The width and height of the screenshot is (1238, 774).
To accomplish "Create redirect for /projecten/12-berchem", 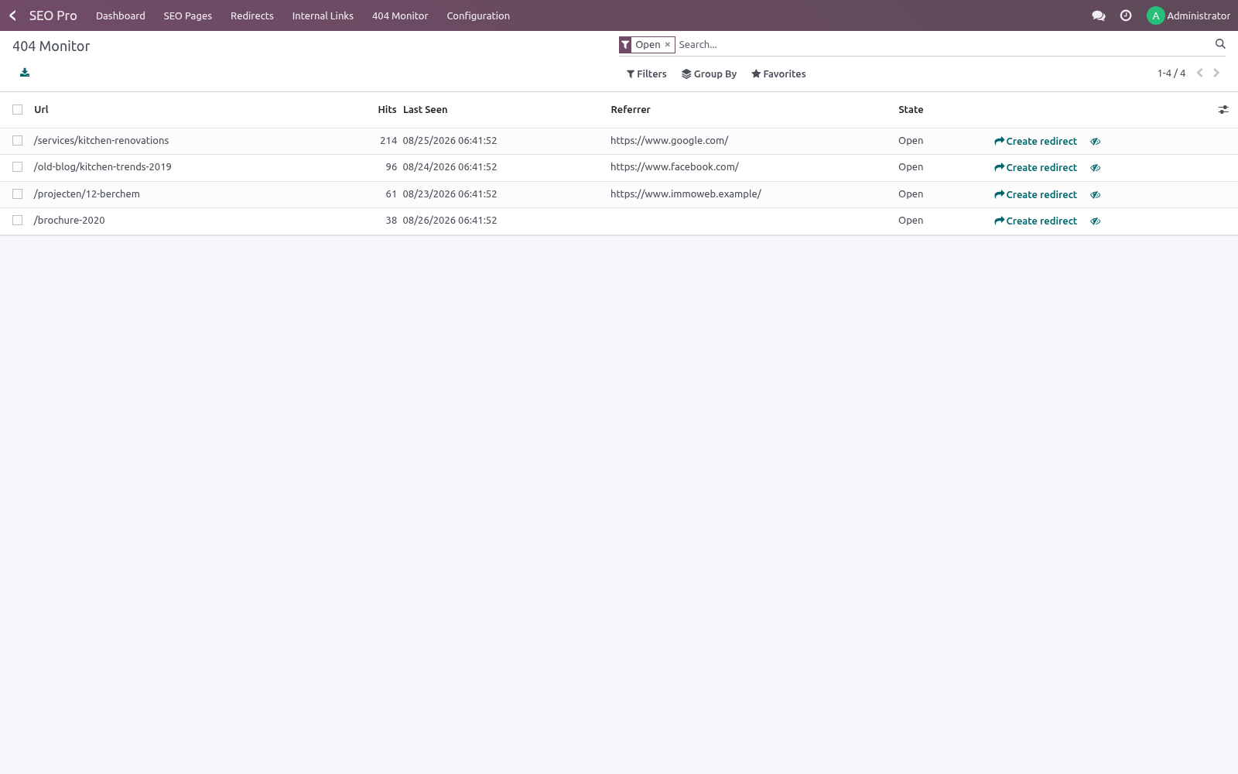I will coord(1035,195).
